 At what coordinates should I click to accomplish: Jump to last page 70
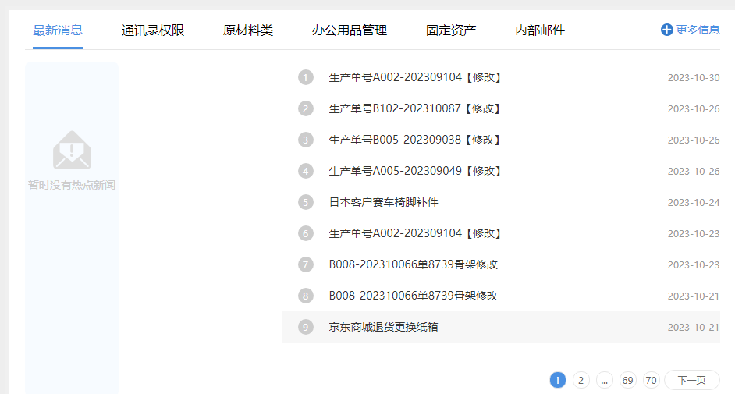tap(652, 380)
